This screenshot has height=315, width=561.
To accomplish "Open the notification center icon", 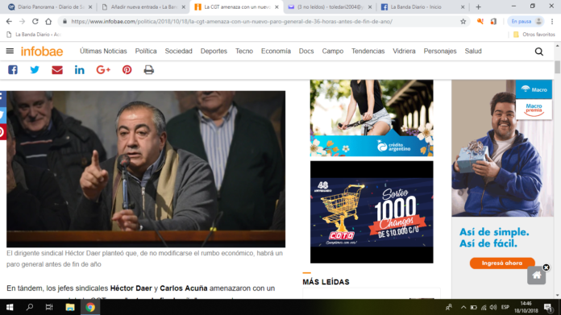I will tap(548, 307).
